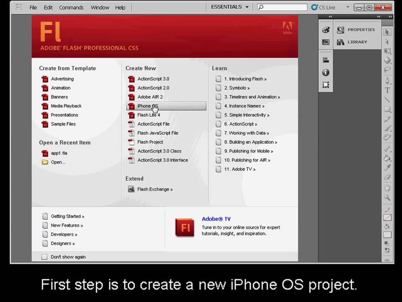This screenshot has height=302, width=402.
Task: Select the 3D Rotation tool
Action: pyautogui.click(x=387, y=60)
